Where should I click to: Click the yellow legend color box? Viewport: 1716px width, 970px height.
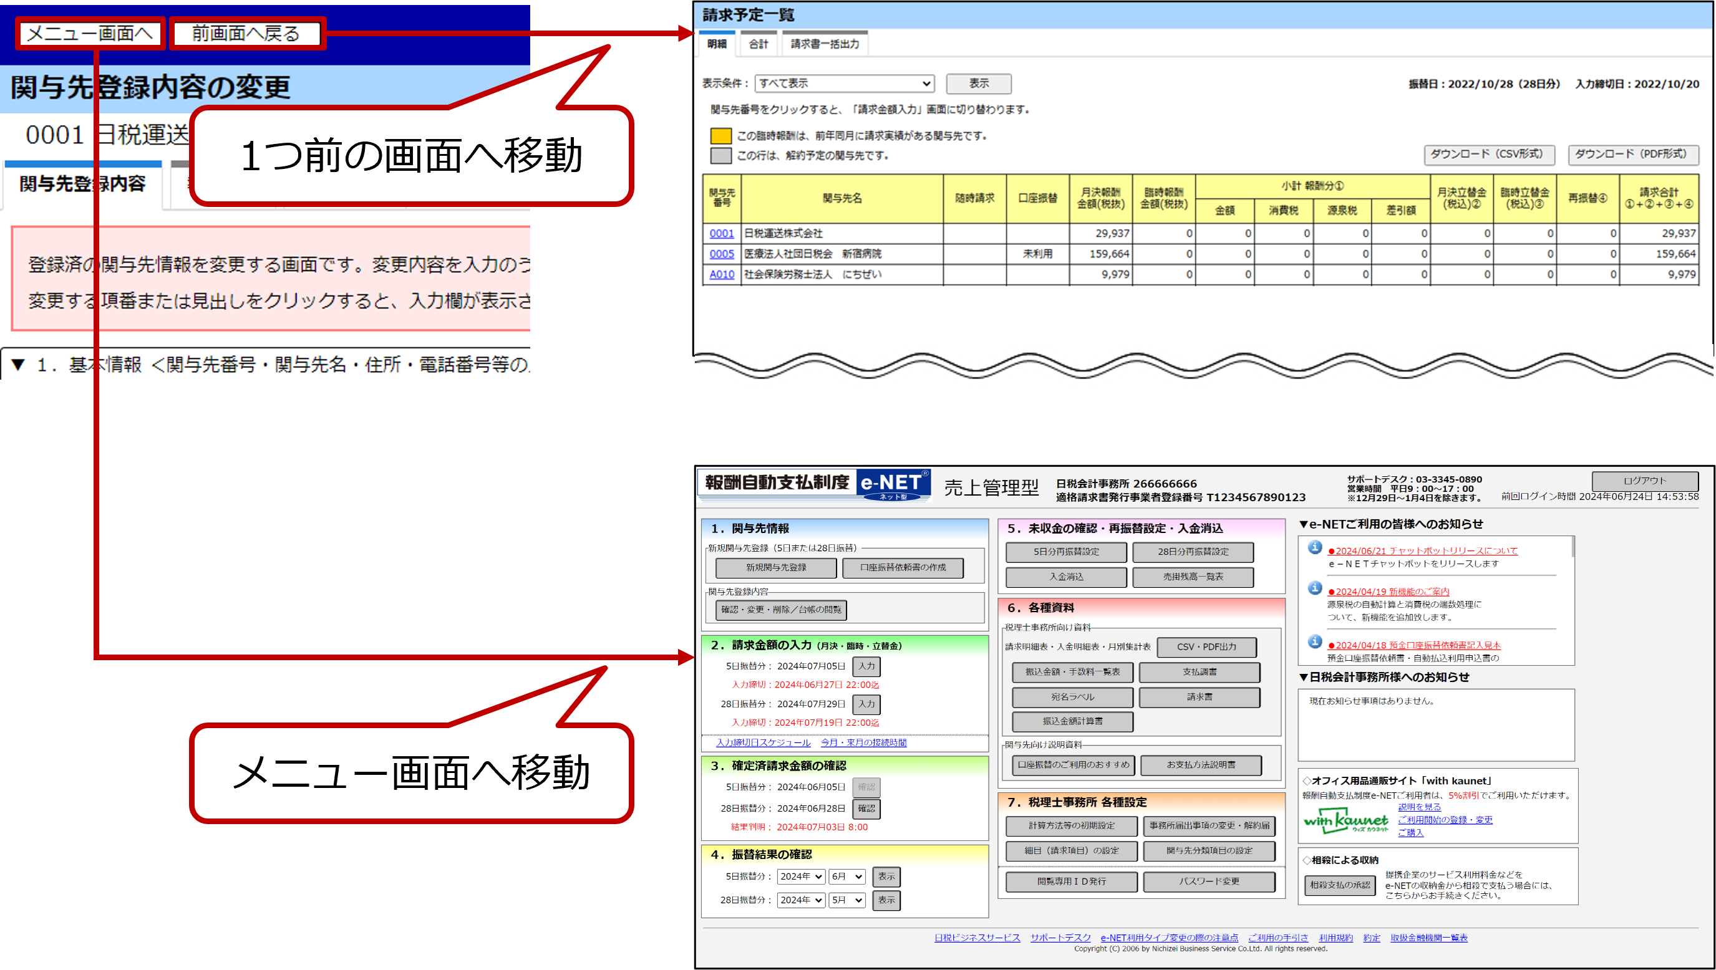[x=720, y=136]
